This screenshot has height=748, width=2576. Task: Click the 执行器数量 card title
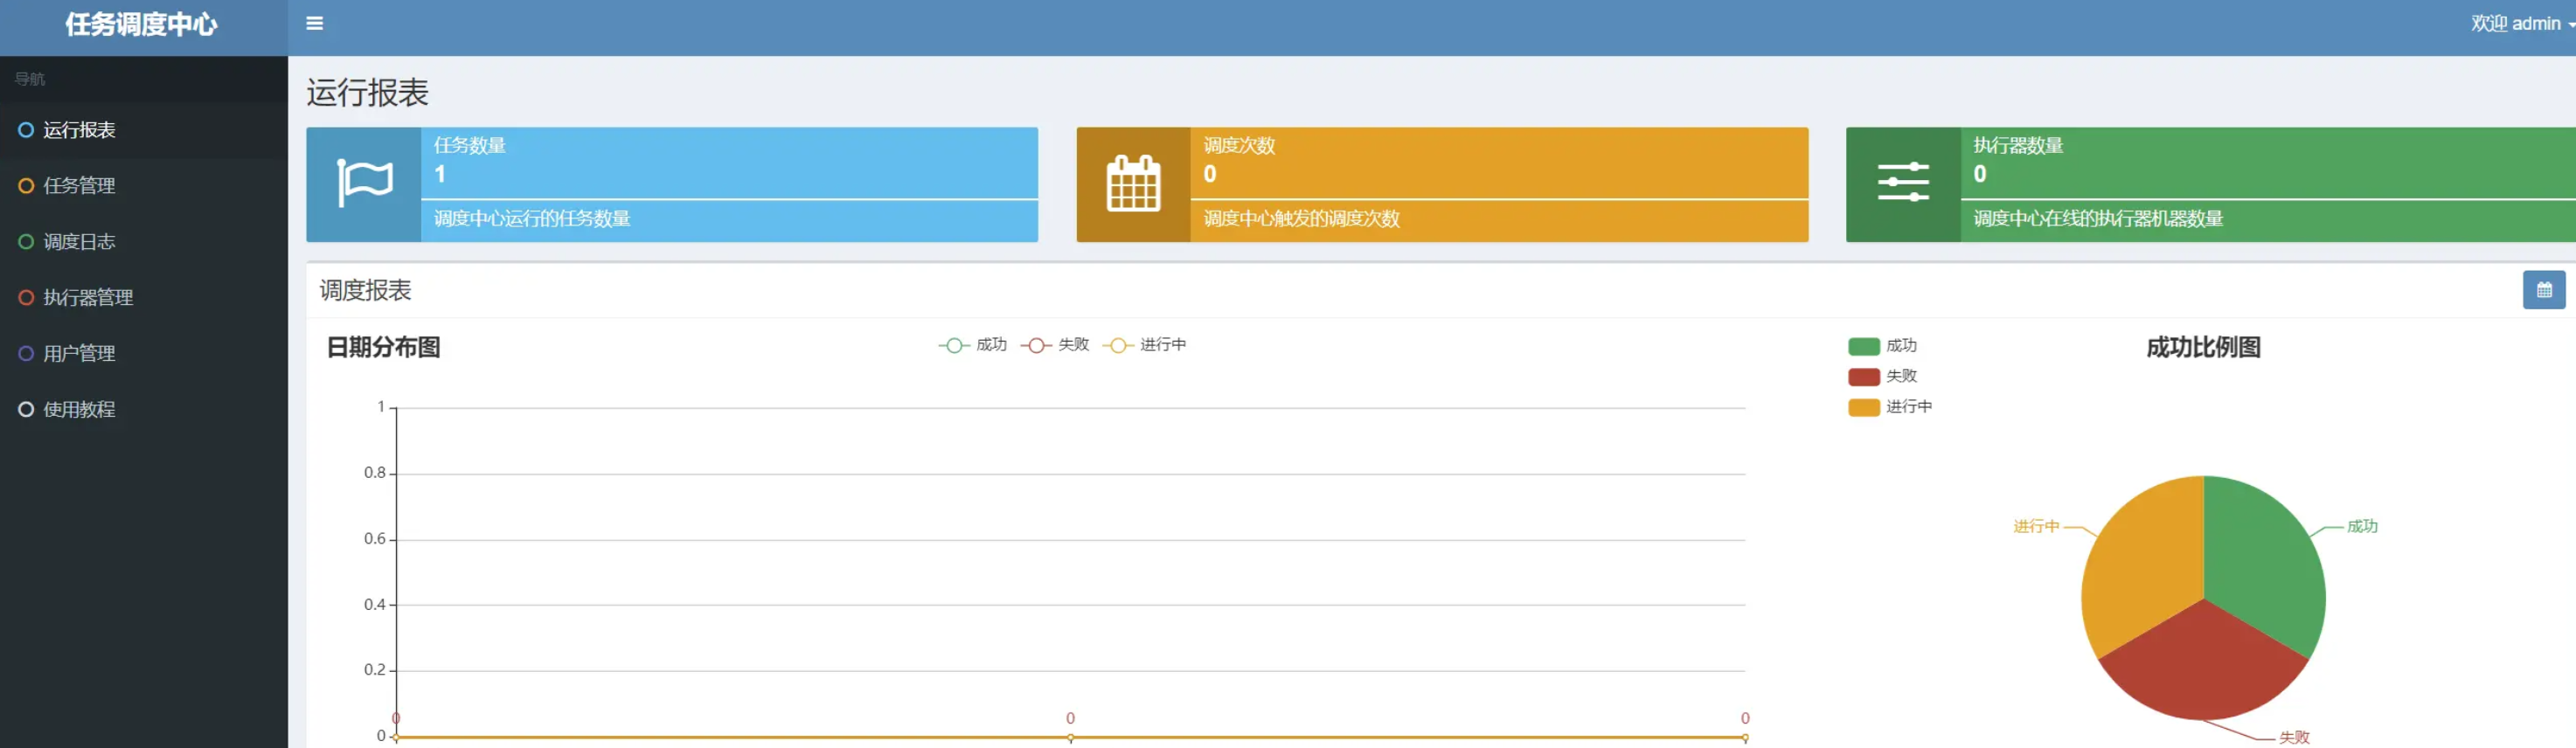[x=2018, y=146]
